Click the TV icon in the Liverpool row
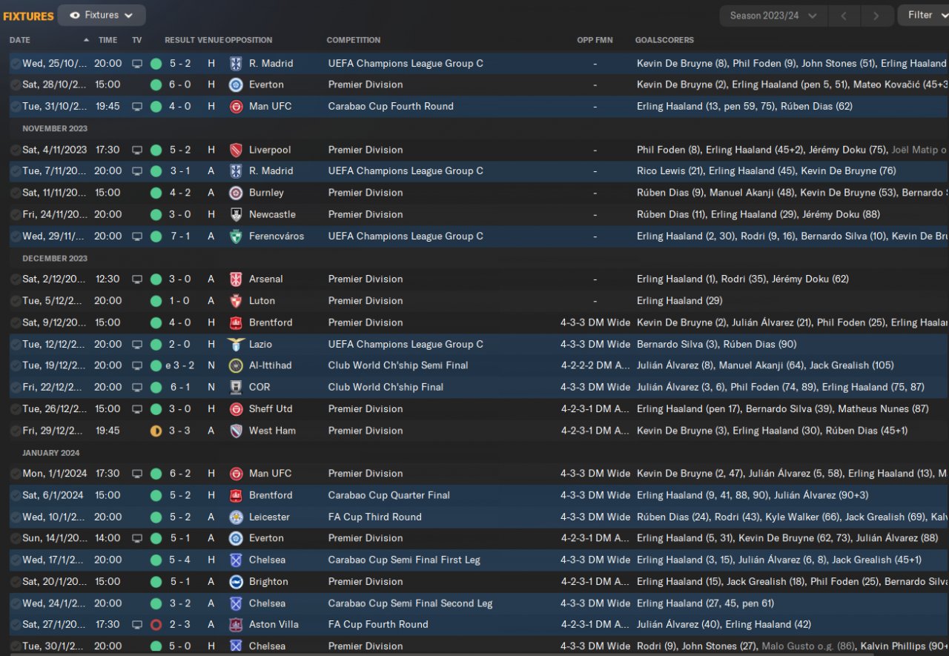This screenshot has height=656, width=949. point(137,150)
